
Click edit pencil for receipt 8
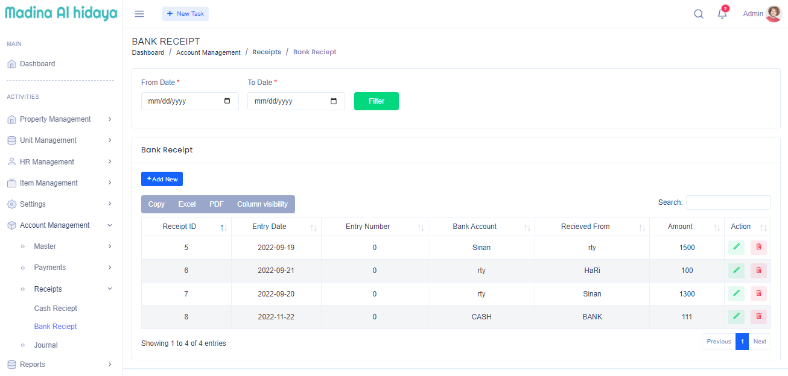736,316
